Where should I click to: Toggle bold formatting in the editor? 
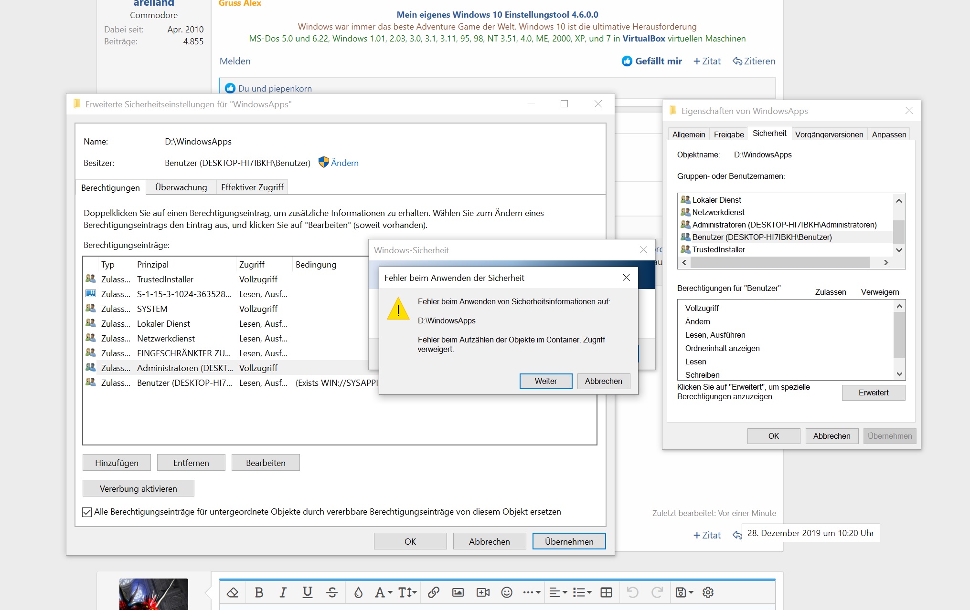pyautogui.click(x=259, y=592)
